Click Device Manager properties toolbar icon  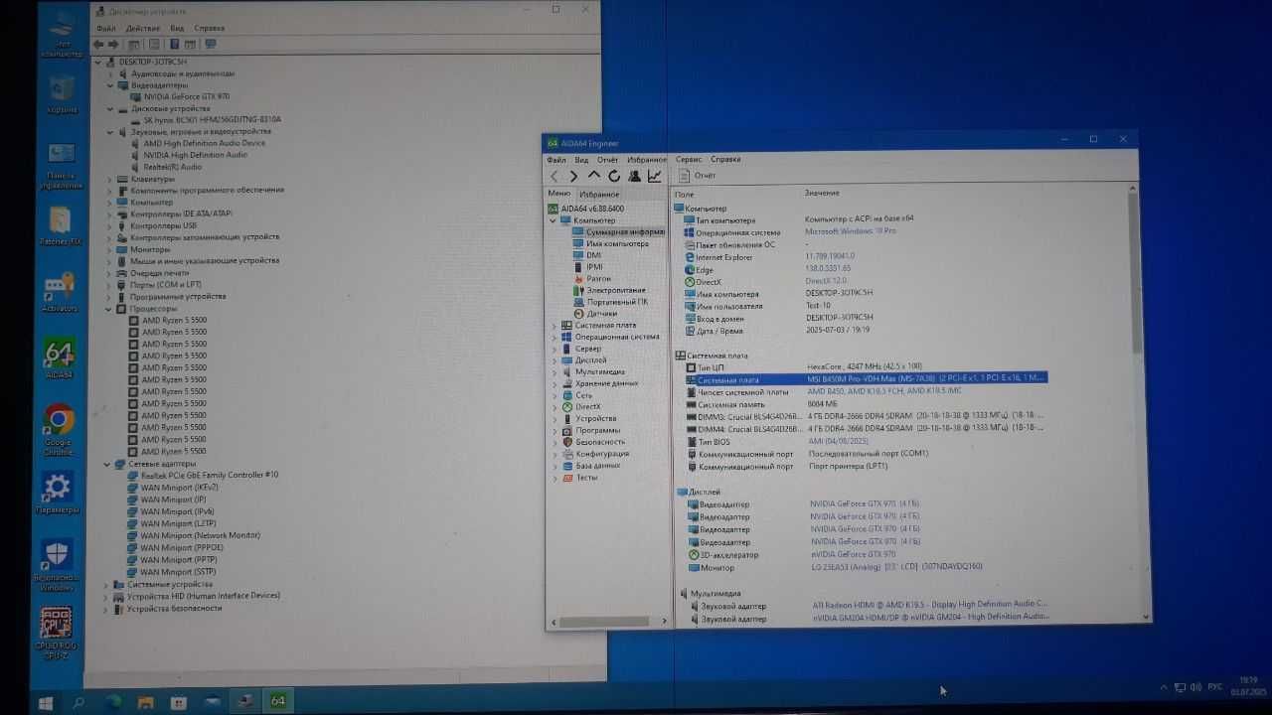click(x=154, y=45)
